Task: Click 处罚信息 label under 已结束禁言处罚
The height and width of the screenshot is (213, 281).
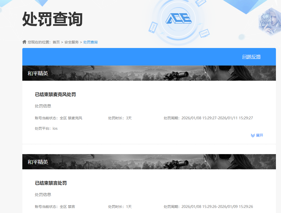Action: click(43, 195)
